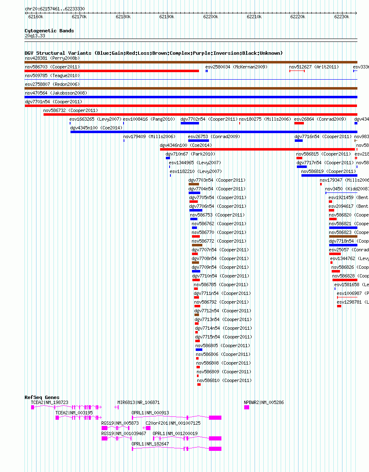Select the OPRL1|NM_182647 gene label
Screen dimensions: 369x472
pyautogui.click(x=150, y=444)
